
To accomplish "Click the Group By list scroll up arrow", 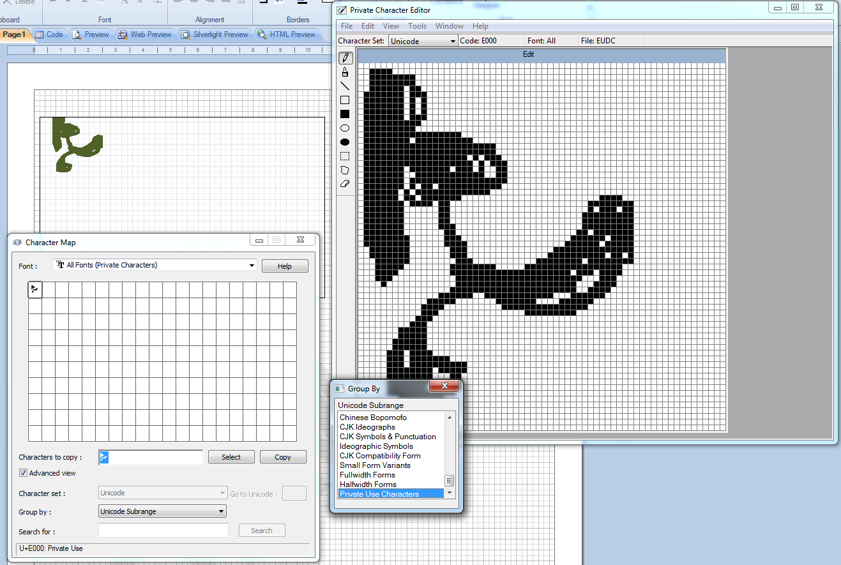I will click(x=450, y=418).
